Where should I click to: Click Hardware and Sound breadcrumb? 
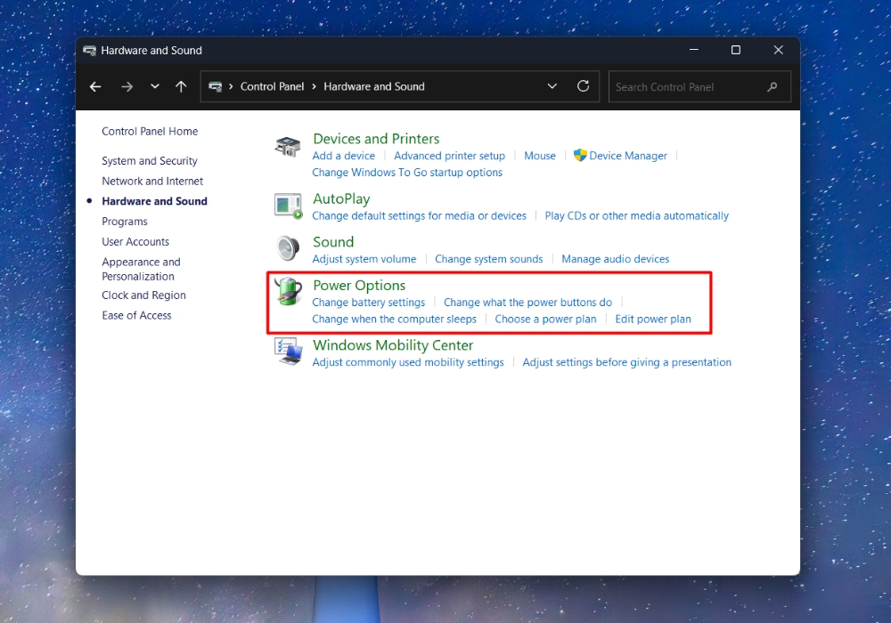[374, 87]
